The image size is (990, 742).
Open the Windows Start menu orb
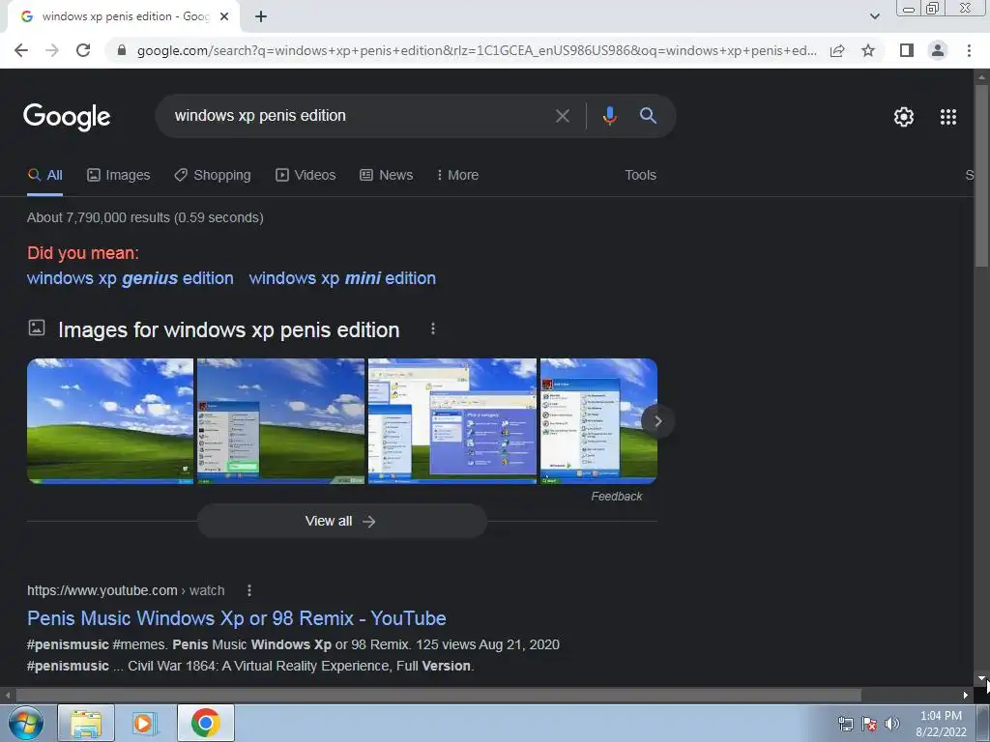pyautogui.click(x=25, y=723)
